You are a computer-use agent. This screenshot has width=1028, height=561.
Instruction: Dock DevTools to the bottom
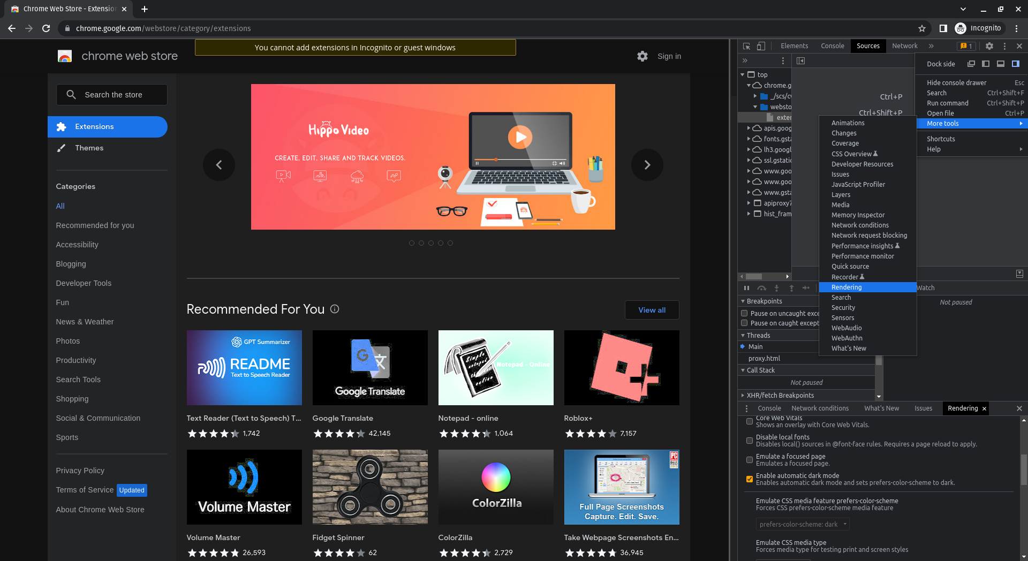coord(1000,64)
